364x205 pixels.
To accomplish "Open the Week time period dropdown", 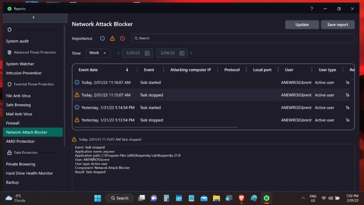I will pyautogui.click(x=98, y=53).
